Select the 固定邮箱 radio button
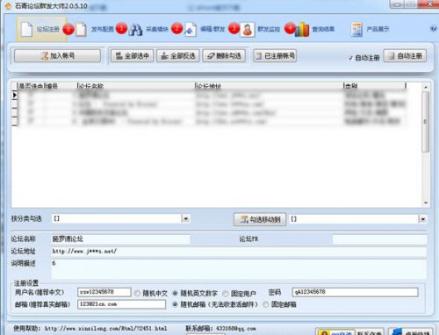This screenshot has height=335, width=439. click(x=266, y=304)
